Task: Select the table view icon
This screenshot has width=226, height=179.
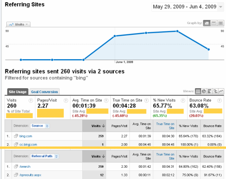Action: click(198, 91)
